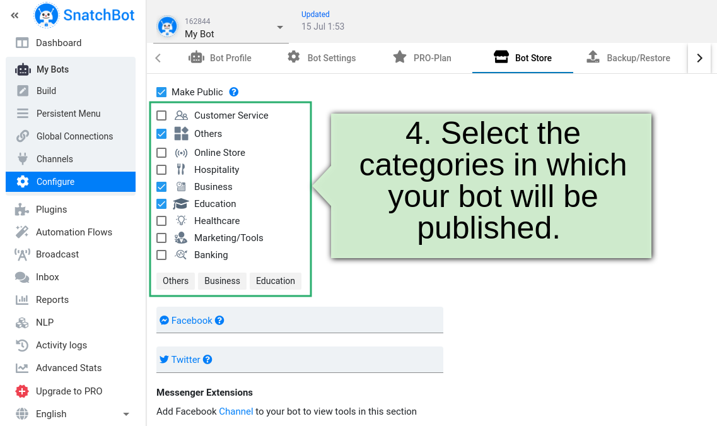Check the Healthcare category checkbox
The width and height of the screenshot is (717, 426).
(161, 220)
